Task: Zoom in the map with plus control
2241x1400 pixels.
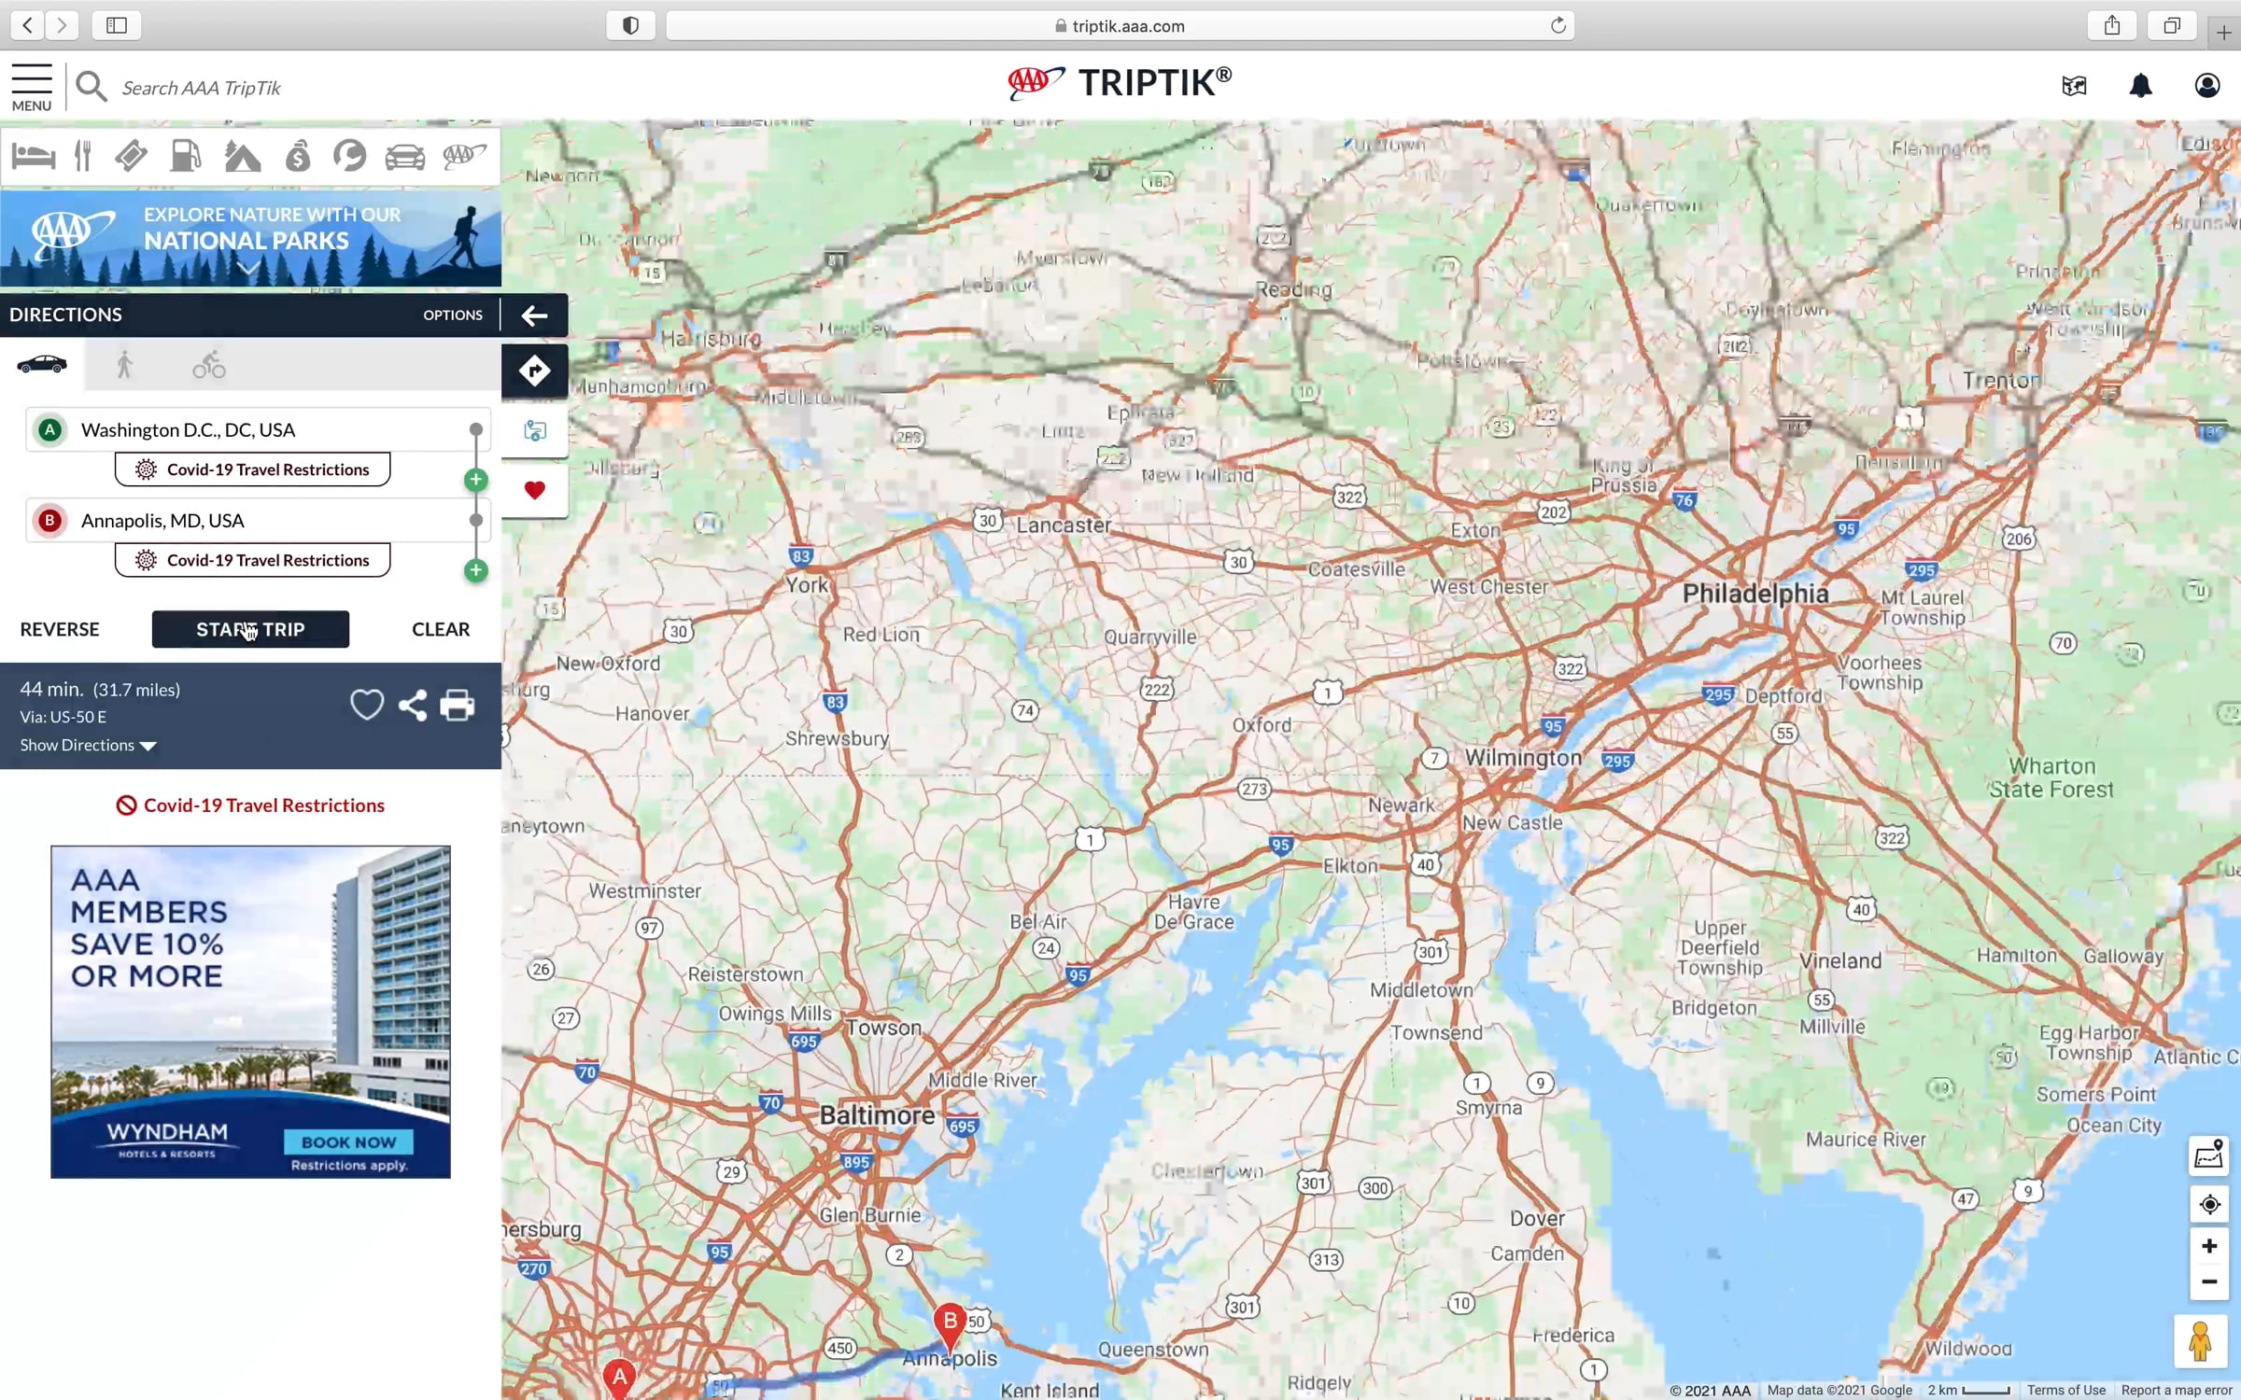Action: [2208, 1246]
